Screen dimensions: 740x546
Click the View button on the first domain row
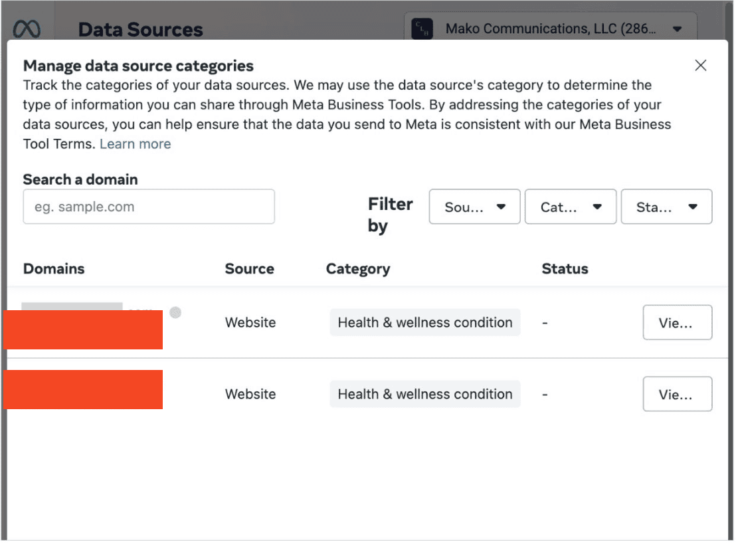(678, 322)
